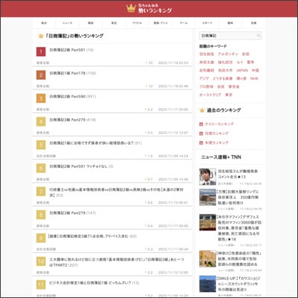Click the rank 3 badge icon
298x298 pixels.
41,98
